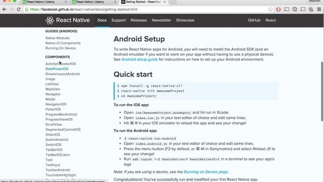Open SwitchAndroid component docs
This screenshot has height=182, width=324.
(x=57, y=140)
